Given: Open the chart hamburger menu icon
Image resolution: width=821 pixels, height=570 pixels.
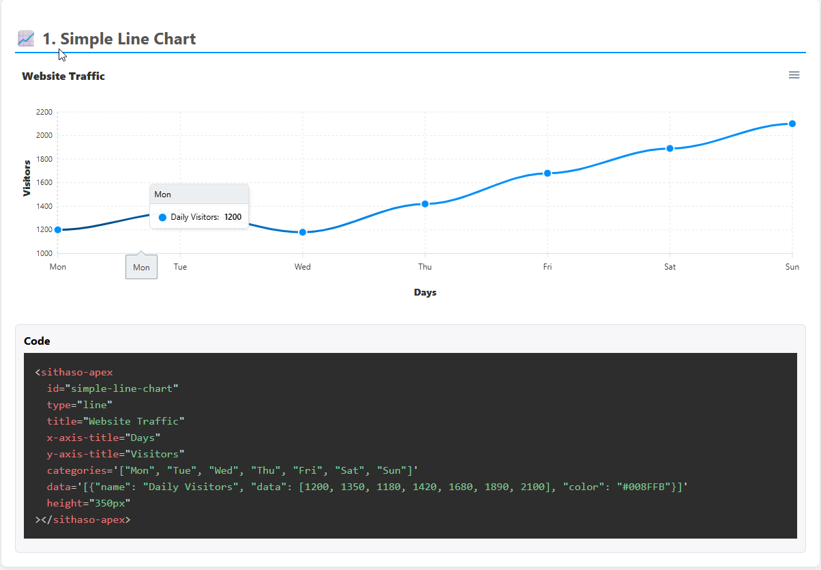Looking at the screenshot, I should click(x=794, y=75).
